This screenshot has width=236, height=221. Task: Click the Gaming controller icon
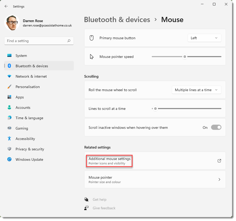[x=9, y=128]
